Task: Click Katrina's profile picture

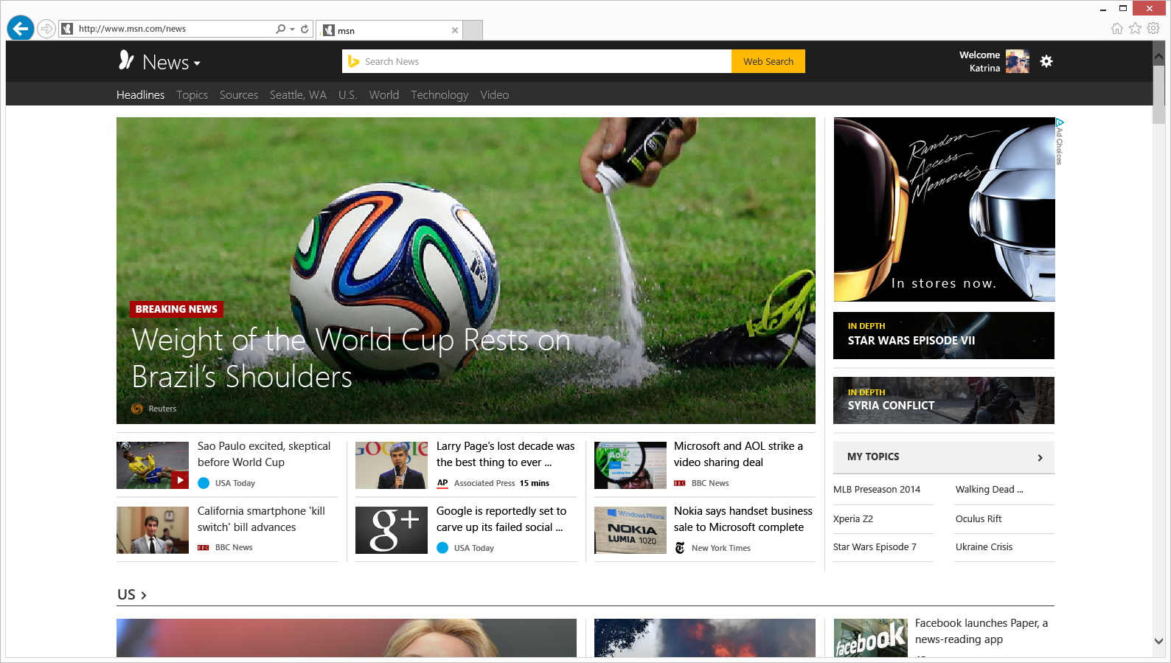Action: pos(1017,61)
